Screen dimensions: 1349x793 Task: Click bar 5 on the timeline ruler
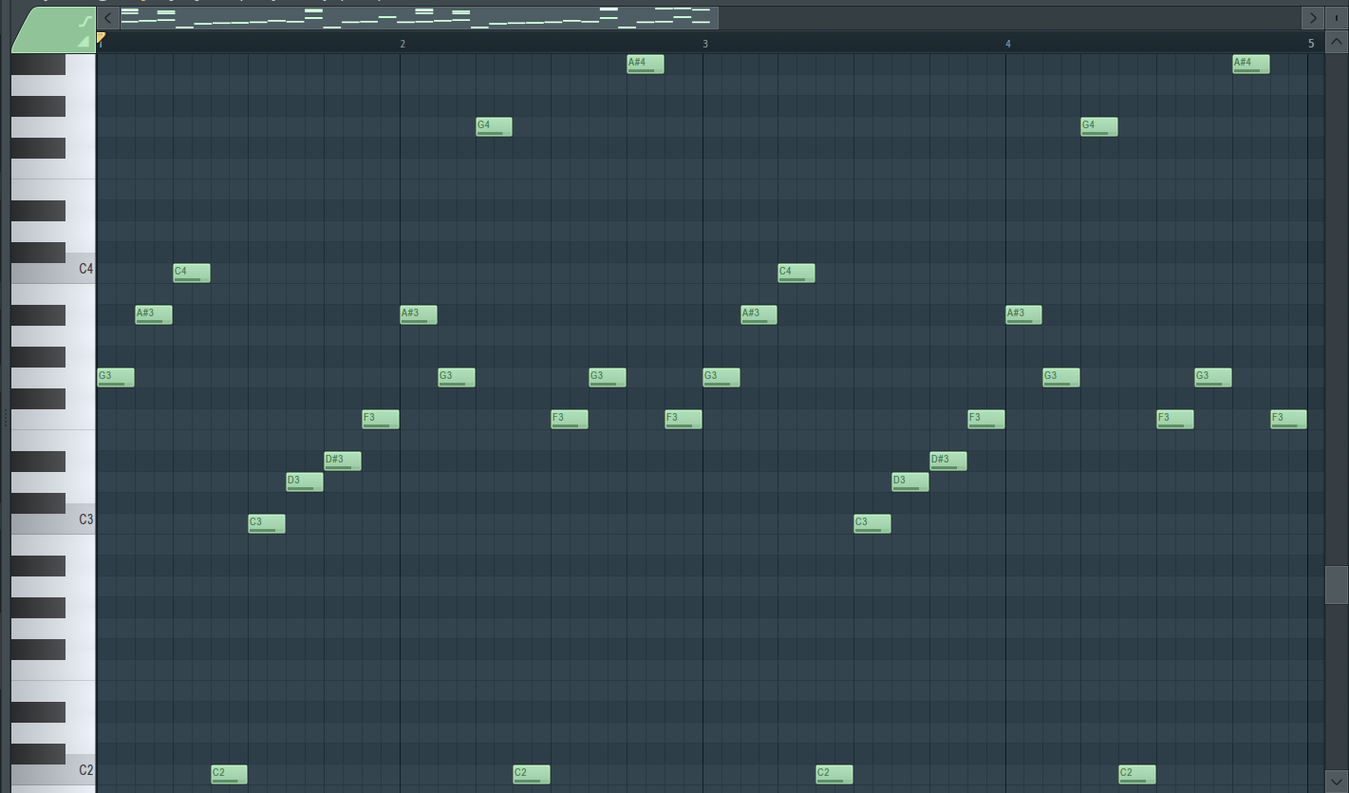[1311, 44]
